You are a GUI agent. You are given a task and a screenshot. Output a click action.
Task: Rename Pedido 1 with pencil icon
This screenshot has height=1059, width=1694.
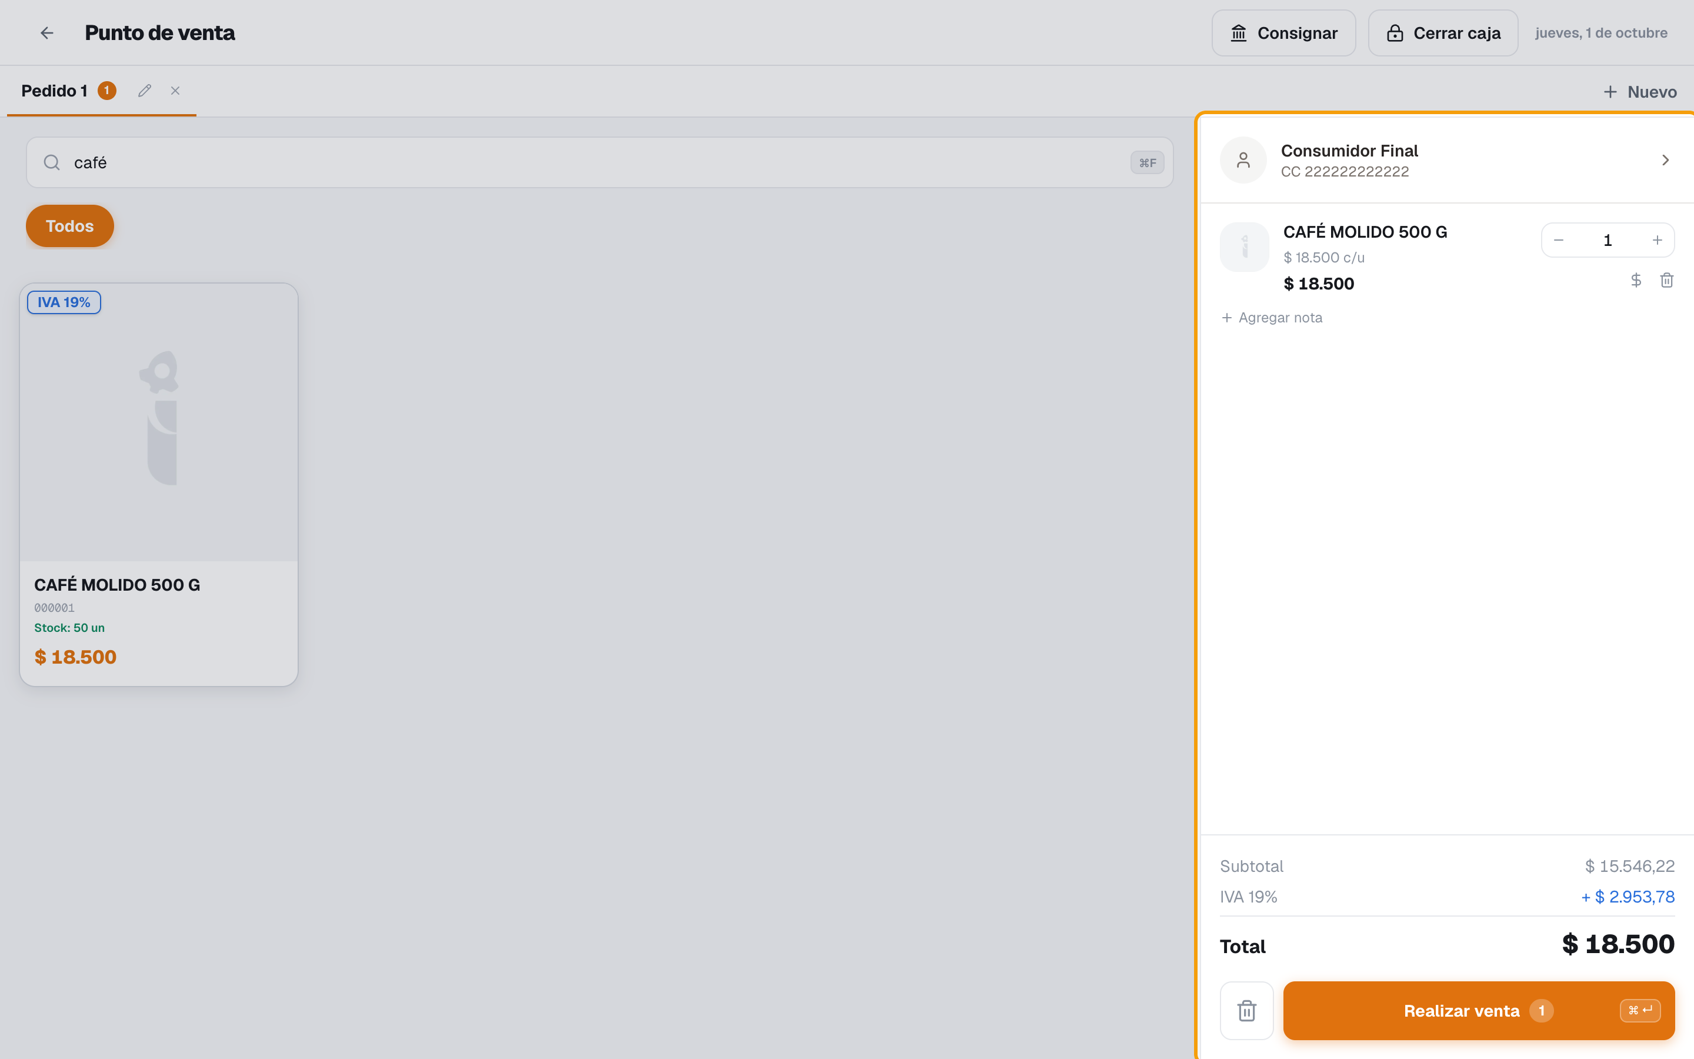click(145, 91)
